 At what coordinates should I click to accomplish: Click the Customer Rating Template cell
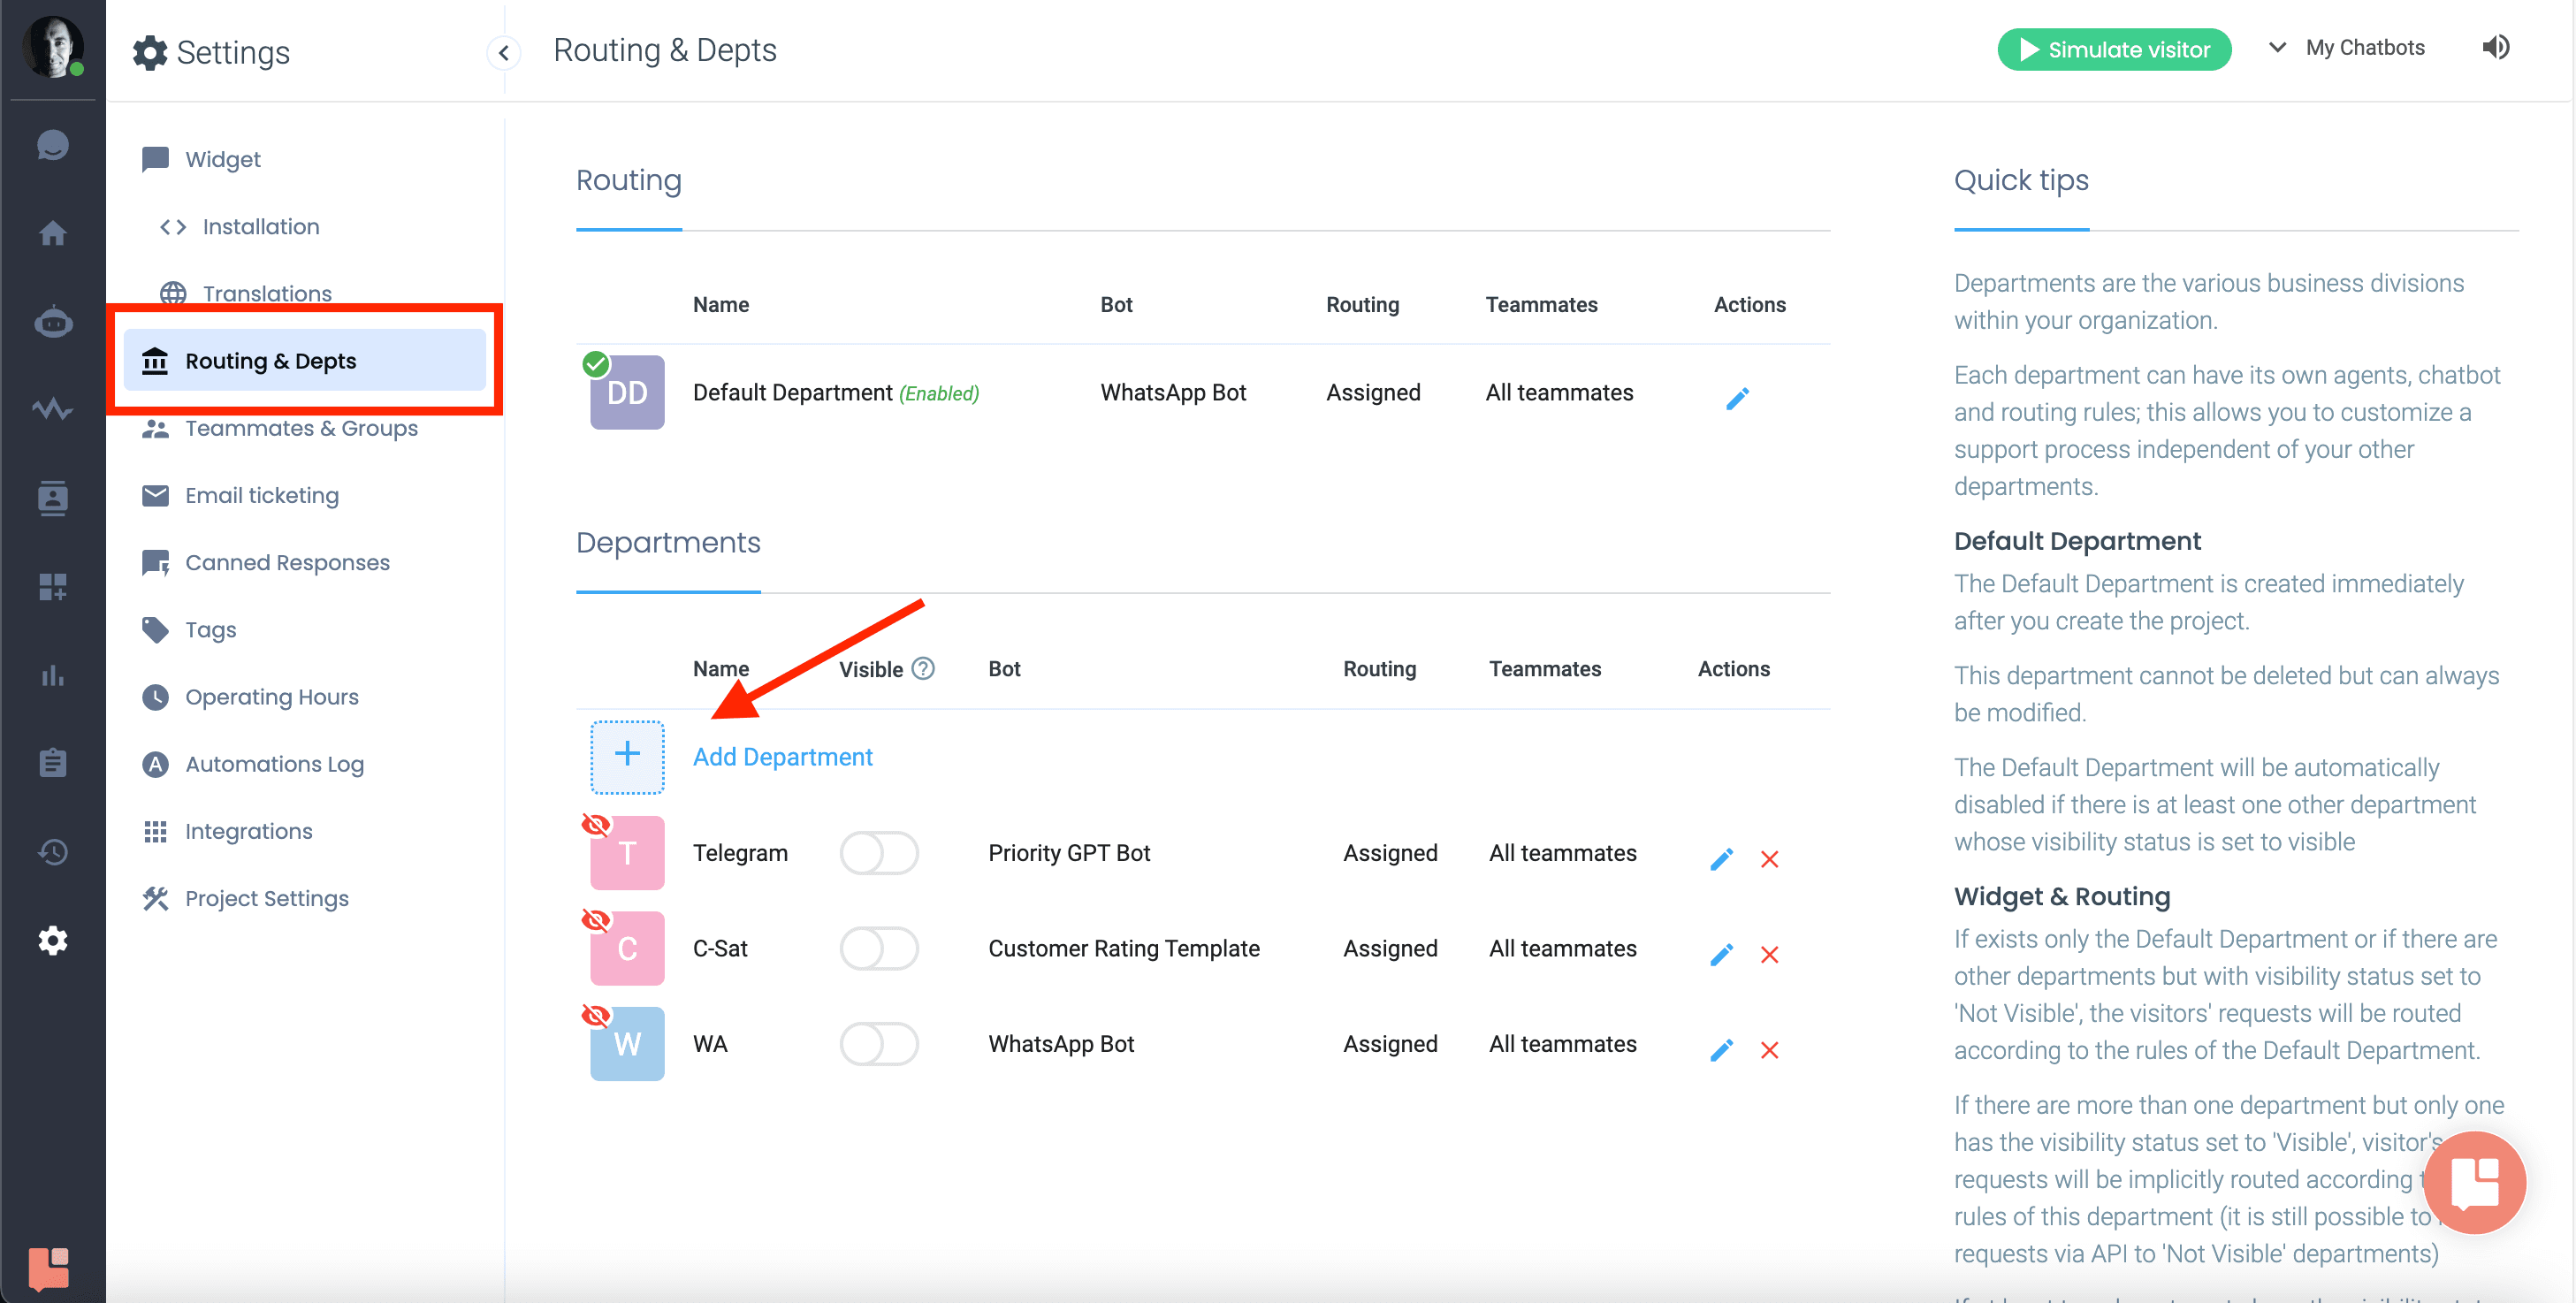tap(1124, 948)
